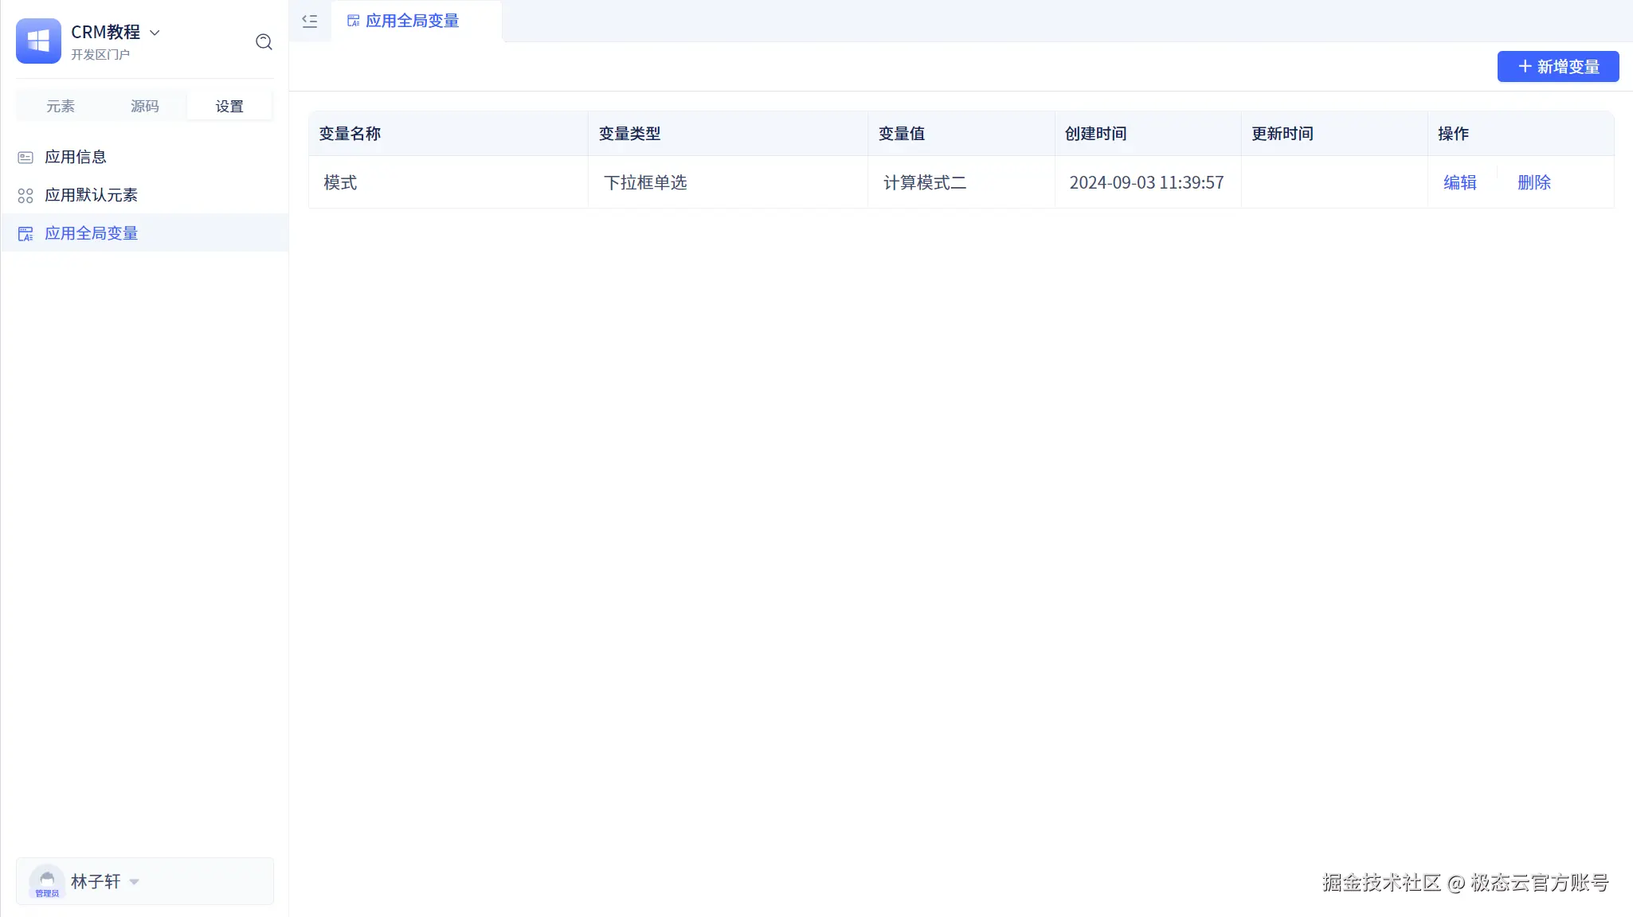Switch to the 源码 tab
Screen dimensions: 1633x917
(145, 107)
